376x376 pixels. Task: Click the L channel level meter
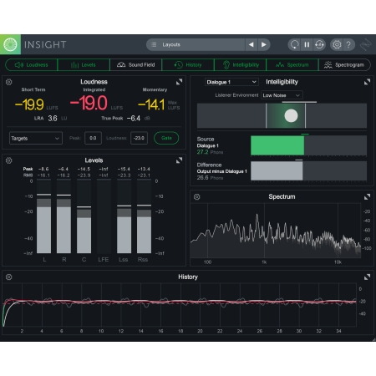[44, 216]
